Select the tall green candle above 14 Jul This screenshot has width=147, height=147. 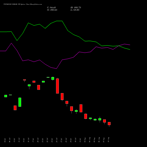pyautogui.click(x=20, y=102)
